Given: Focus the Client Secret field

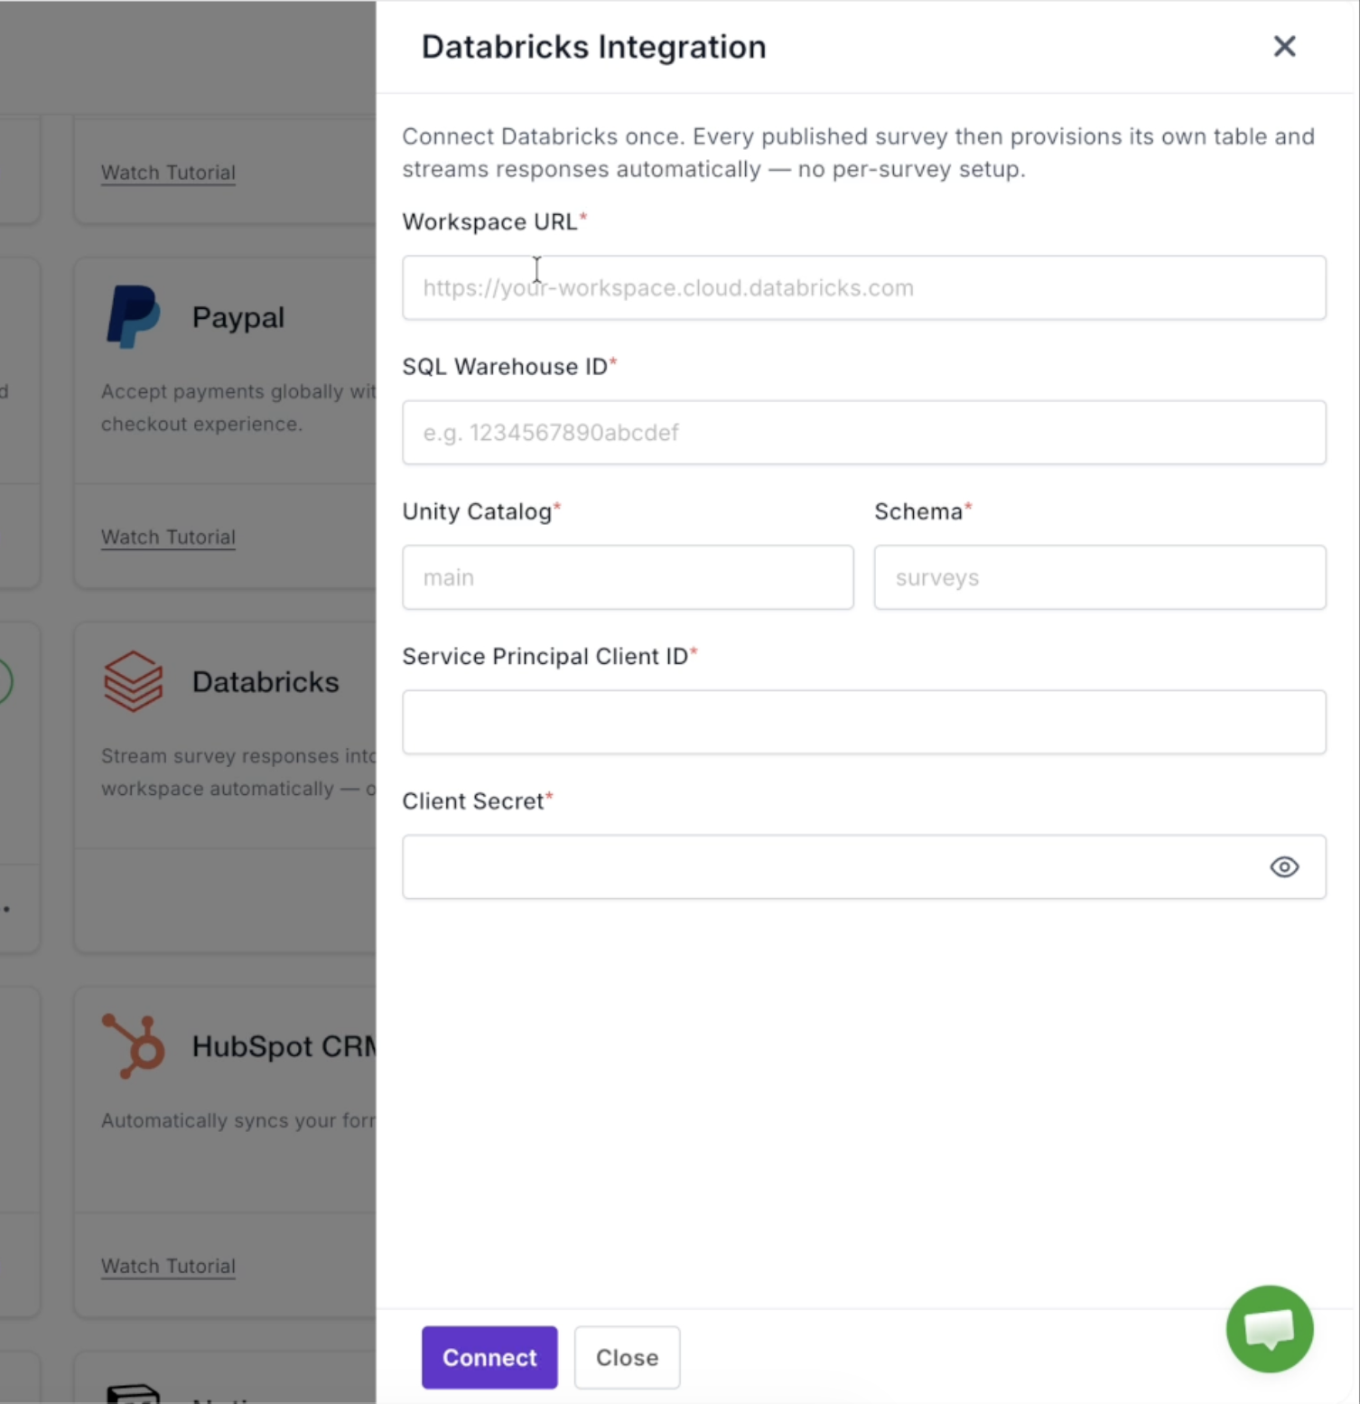Looking at the screenshot, I should click(864, 867).
